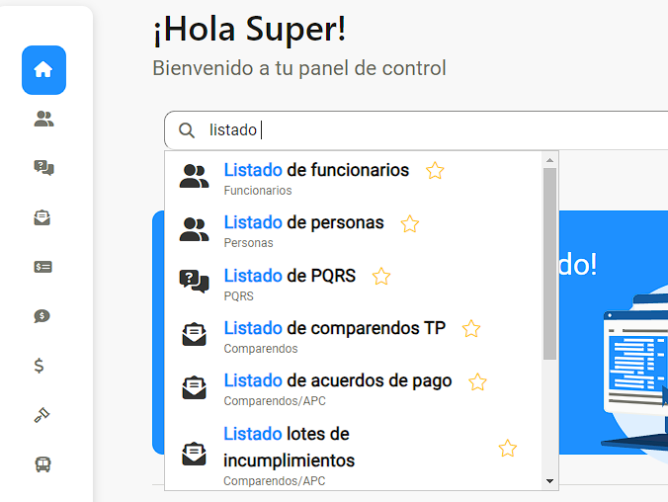Screen dimensions: 668x502
Task: Click the dollar speech bubble sidebar icon
Action: 43,316
